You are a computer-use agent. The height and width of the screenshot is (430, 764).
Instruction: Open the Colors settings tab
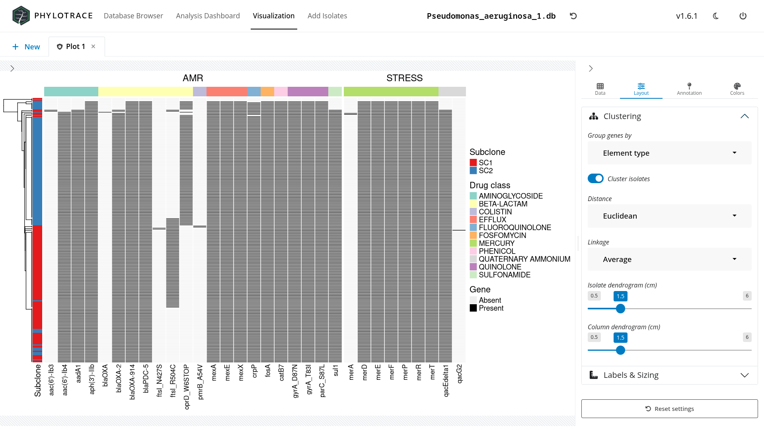click(737, 89)
